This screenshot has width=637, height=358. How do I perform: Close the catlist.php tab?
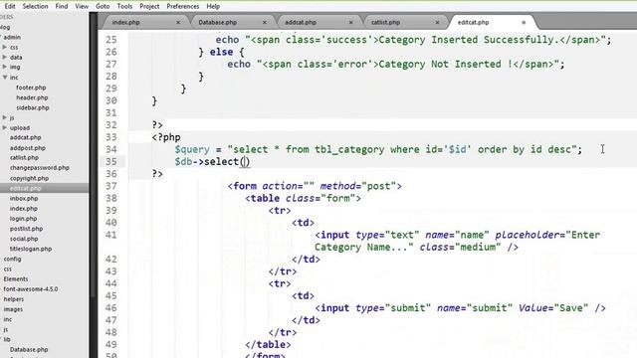[437, 22]
